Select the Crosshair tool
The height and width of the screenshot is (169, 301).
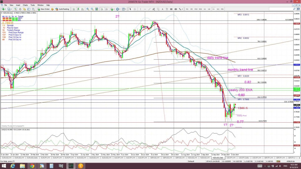(135, 9)
